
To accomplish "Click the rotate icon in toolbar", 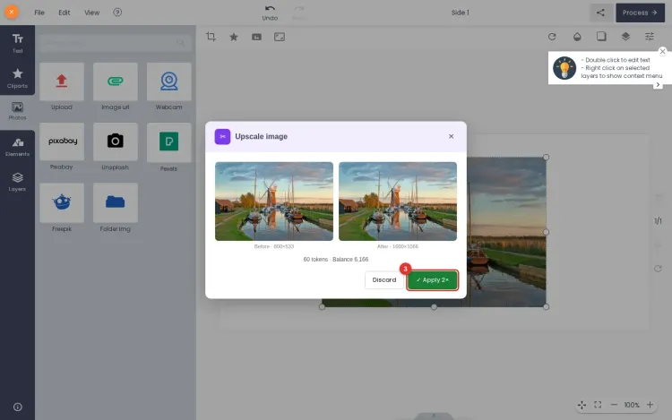I will pyautogui.click(x=552, y=37).
